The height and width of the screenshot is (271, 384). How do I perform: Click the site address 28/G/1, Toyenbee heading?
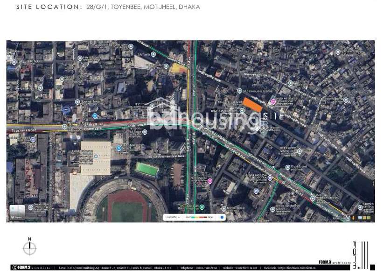(143, 7)
